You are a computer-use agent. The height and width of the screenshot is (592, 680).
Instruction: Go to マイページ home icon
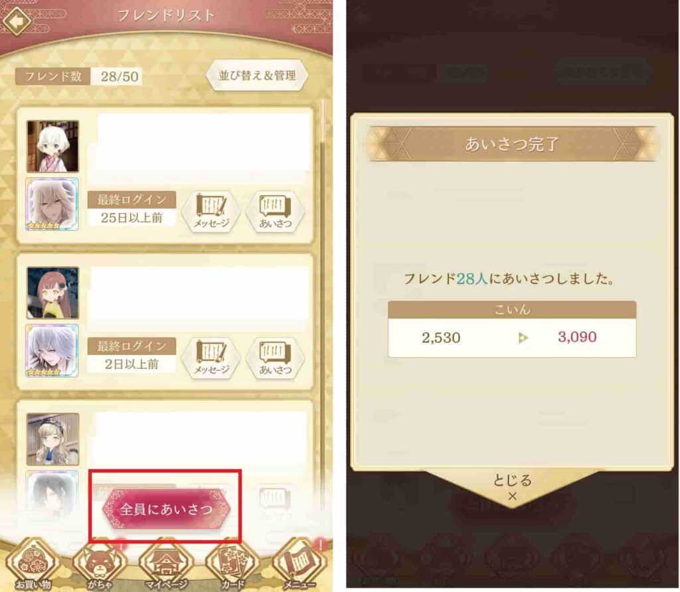point(166,564)
